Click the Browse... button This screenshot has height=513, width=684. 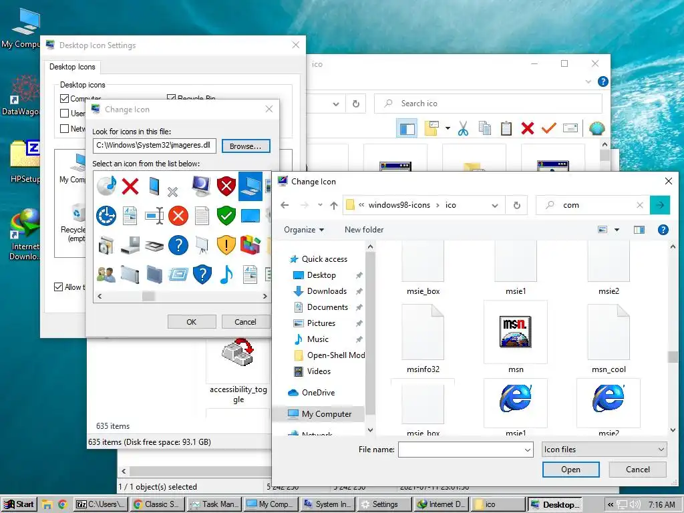[246, 146]
